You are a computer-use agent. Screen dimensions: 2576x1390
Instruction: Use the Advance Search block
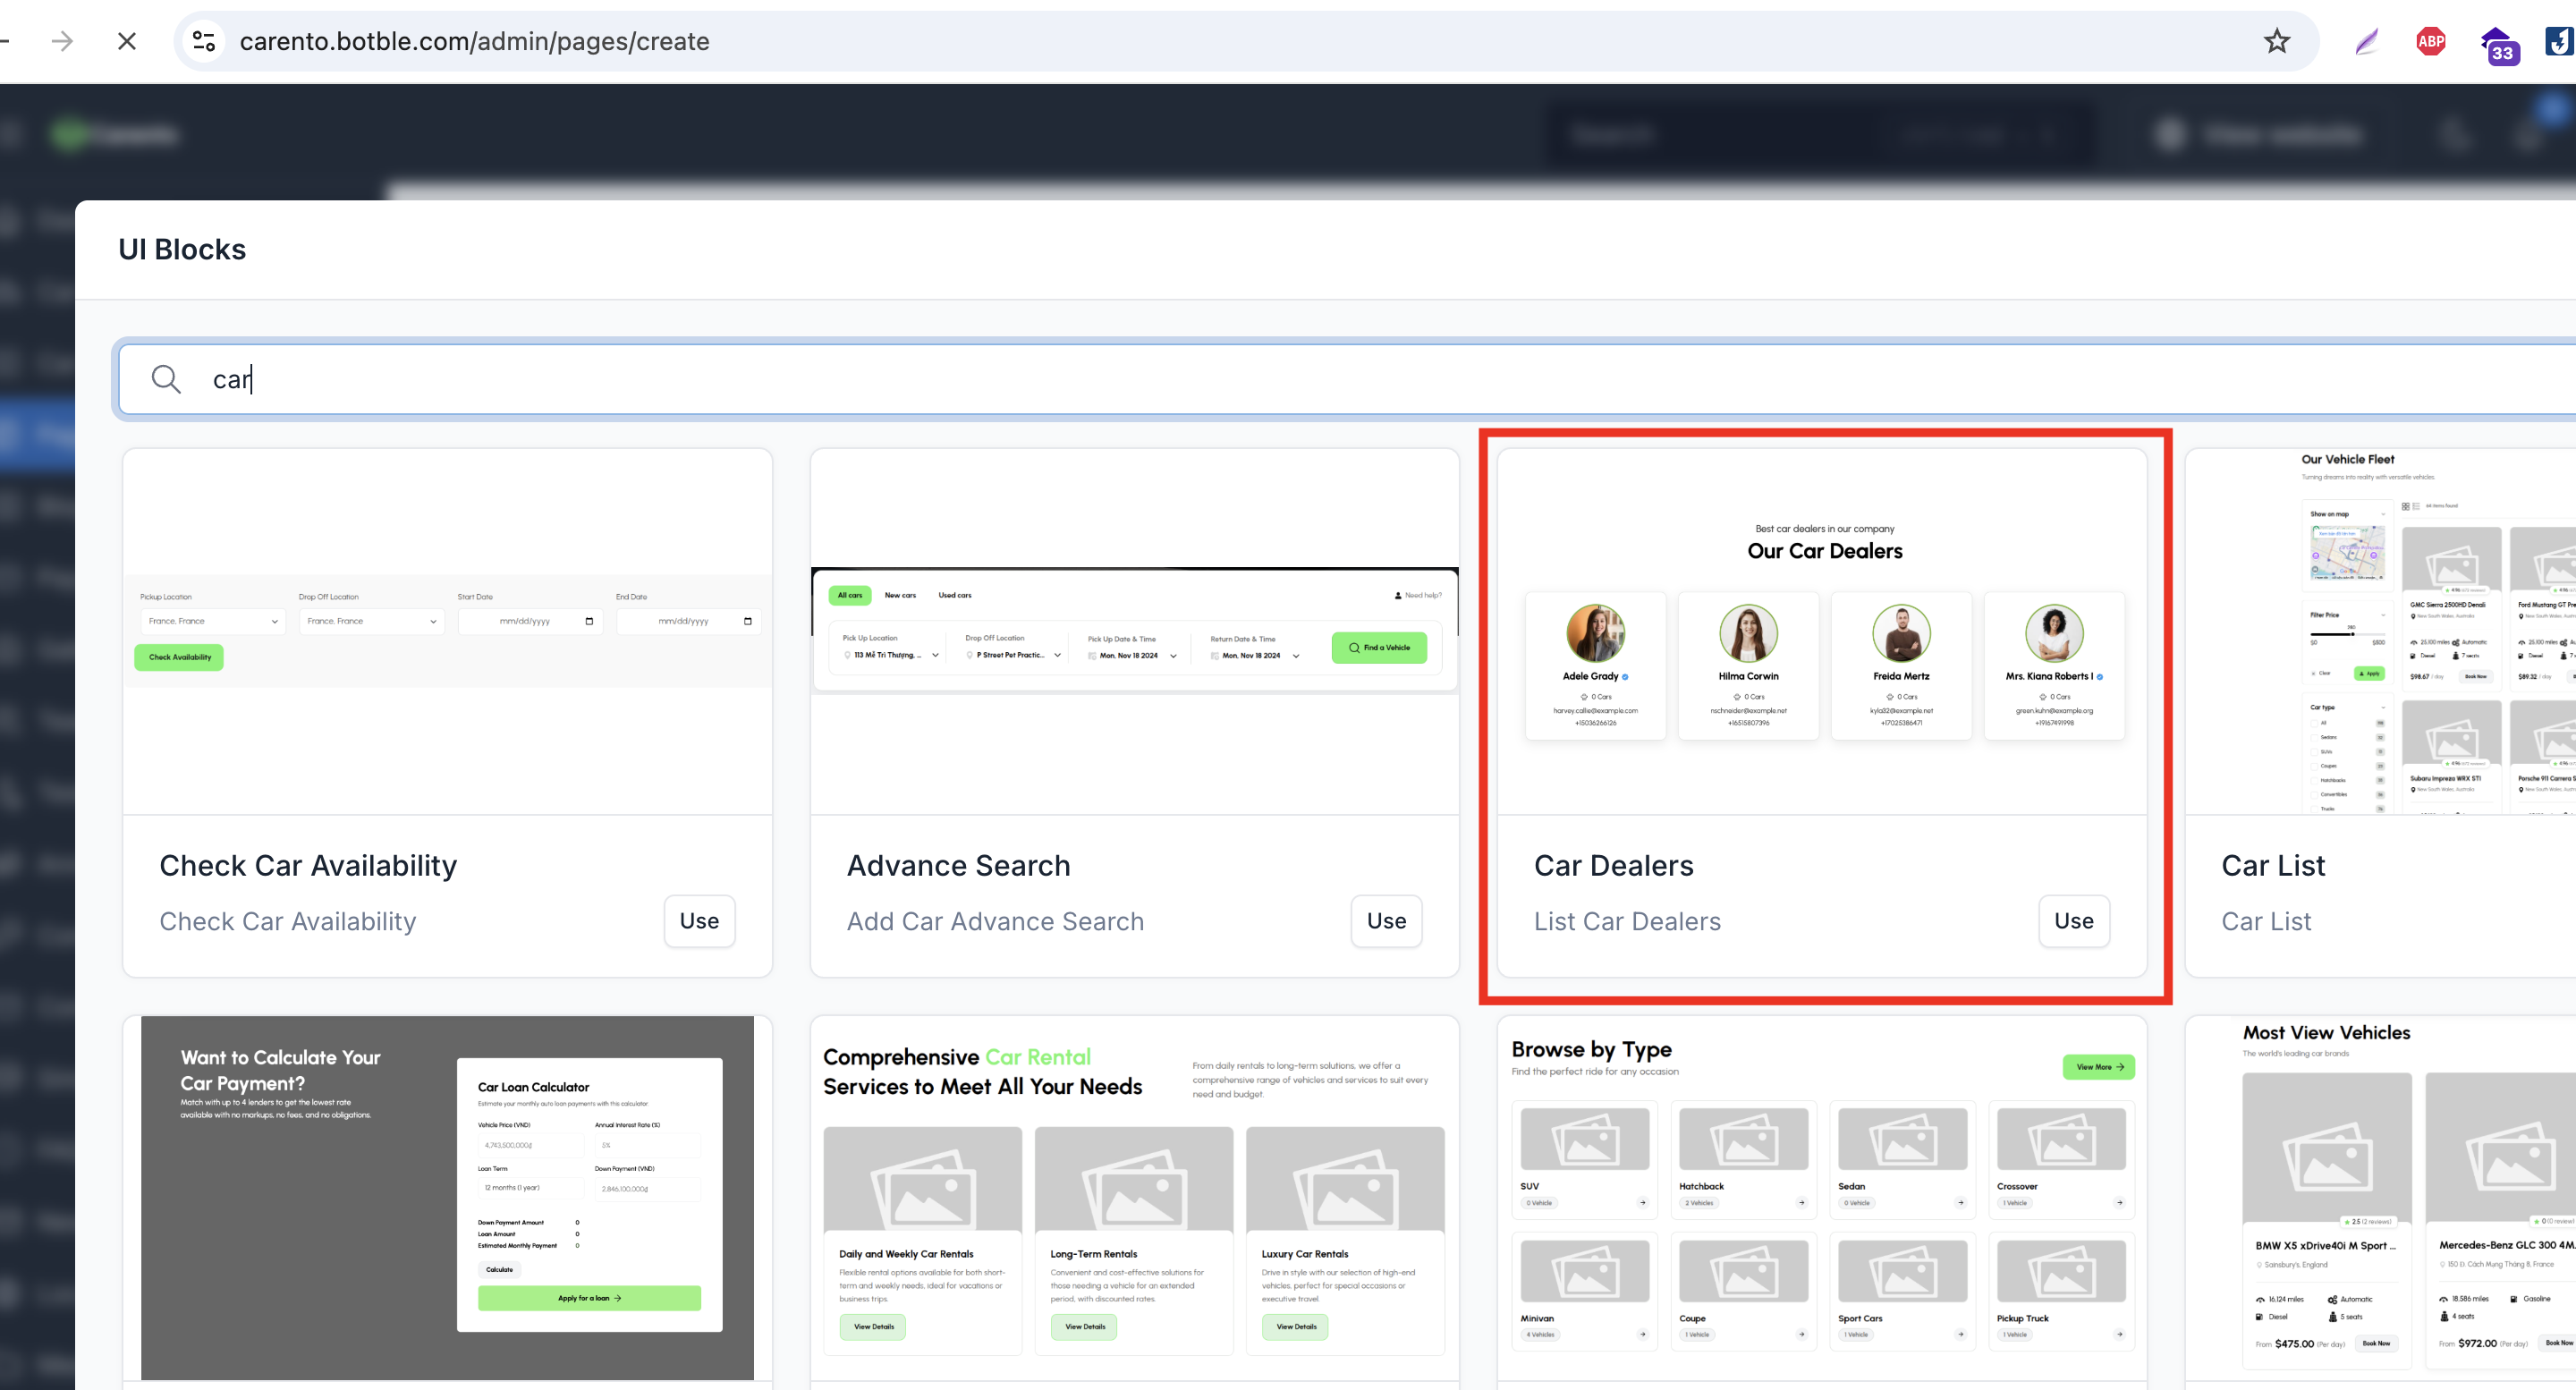pyautogui.click(x=1386, y=921)
